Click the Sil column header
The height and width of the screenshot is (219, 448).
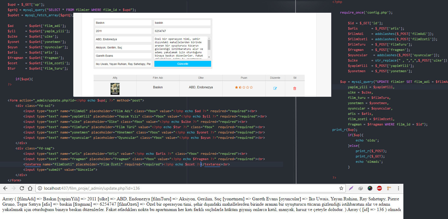(x=295, y=78)
